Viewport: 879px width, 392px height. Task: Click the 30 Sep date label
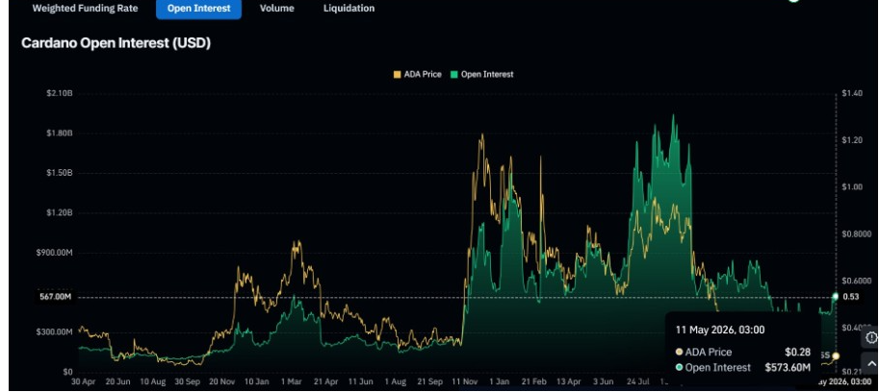tap(187, 382)
